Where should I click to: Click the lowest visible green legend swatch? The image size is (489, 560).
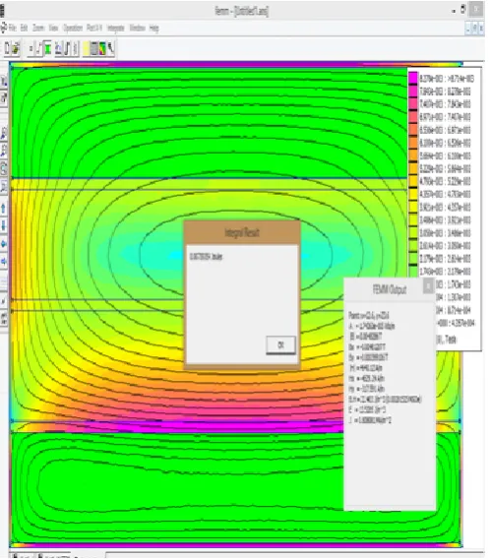coord(413,271)
